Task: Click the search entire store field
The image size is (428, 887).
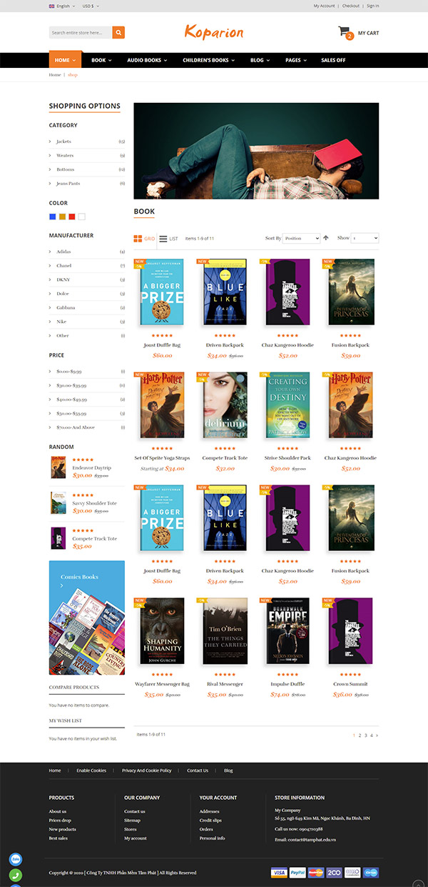Action: click(x=81, y=32)
